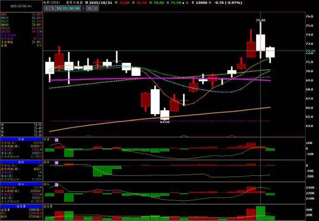
Task: Switch to weekly (週) chart timeframe
Action: (x=90, y=8)
